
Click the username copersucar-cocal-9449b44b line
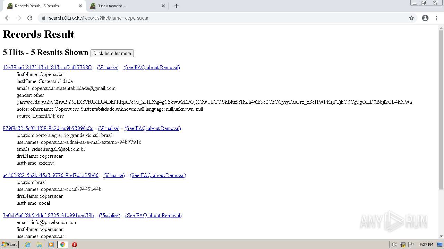pyautogui.click(x=59, y=189)
